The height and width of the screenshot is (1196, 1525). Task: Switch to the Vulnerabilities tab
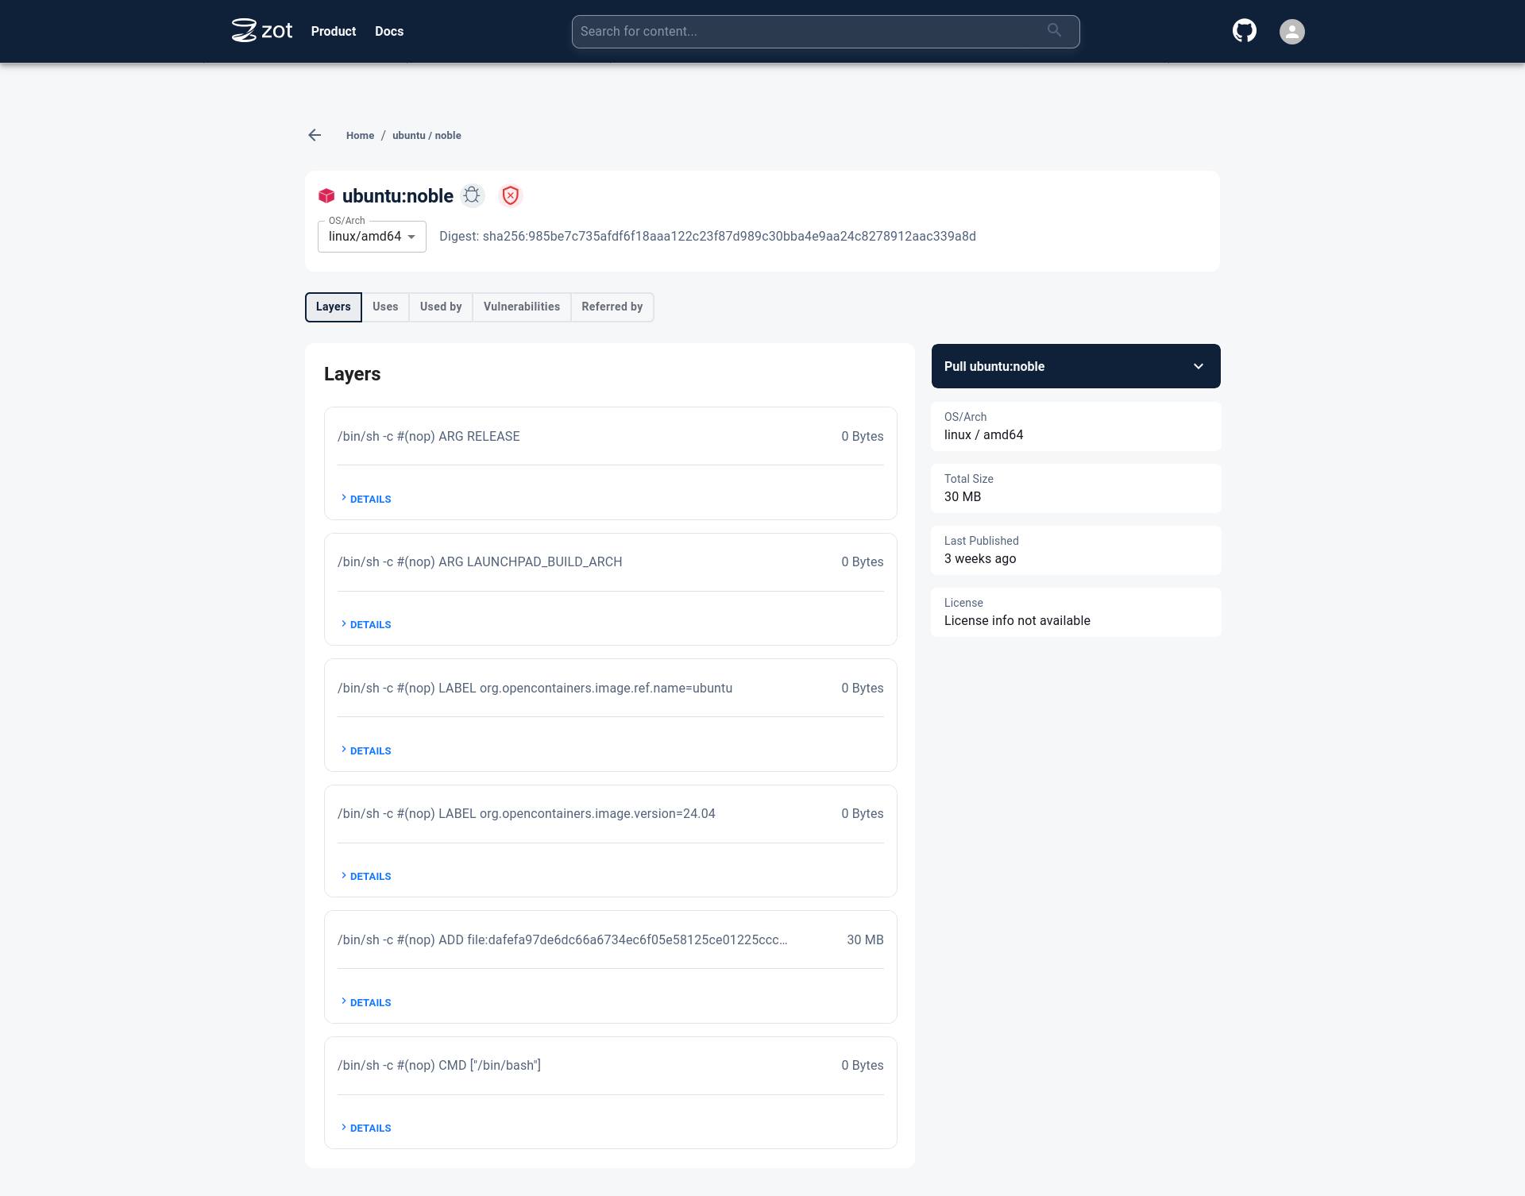[x=521, y=307]
